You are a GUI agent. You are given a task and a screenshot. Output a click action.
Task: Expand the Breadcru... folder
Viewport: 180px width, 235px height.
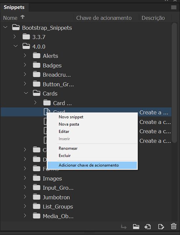(x=25, y=74)
